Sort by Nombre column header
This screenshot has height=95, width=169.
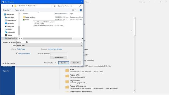pos(26,13)
